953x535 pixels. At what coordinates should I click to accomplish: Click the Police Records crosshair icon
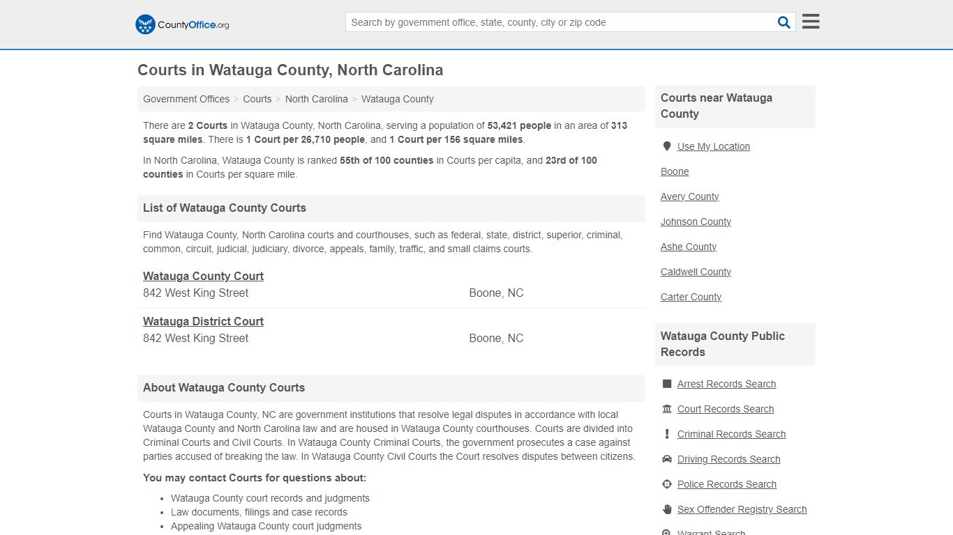pos(667,484)
